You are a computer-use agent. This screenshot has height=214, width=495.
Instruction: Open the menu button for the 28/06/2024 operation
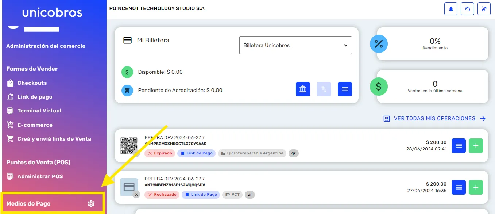[x=459, y=146]
